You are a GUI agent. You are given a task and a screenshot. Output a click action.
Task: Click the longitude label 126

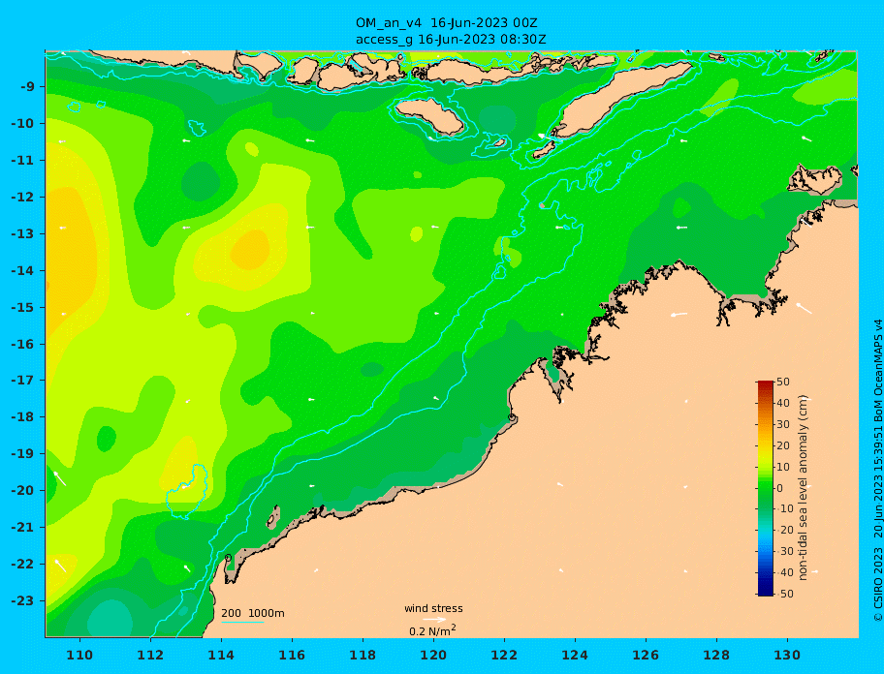tap(646, 655)
